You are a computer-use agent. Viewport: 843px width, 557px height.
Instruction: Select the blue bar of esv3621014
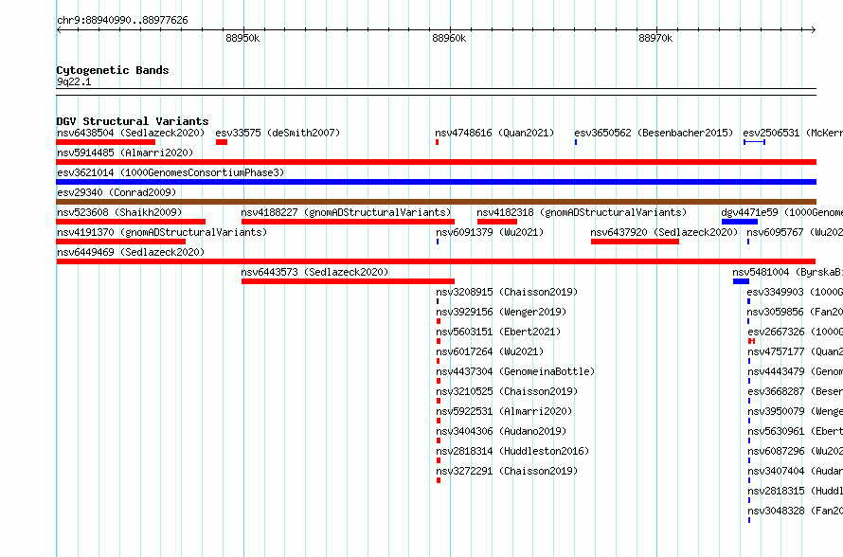(437, 182)
